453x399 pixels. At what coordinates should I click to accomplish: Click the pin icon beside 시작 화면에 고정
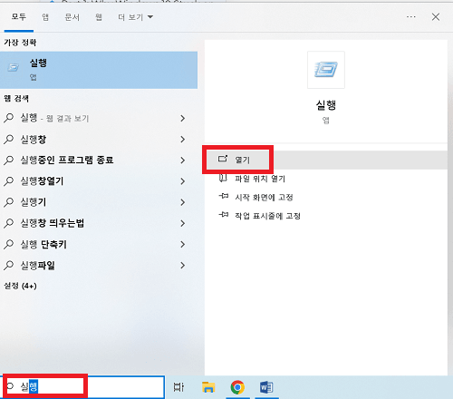[224, 197]
